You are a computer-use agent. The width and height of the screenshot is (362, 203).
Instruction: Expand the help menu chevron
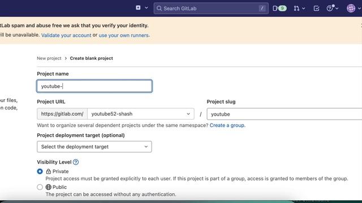[337, 8]
